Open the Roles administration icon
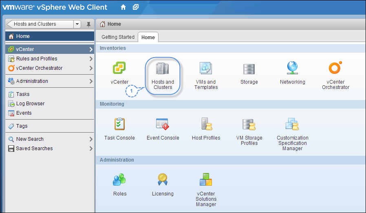 pyautogui.click(x=119, y=180)
